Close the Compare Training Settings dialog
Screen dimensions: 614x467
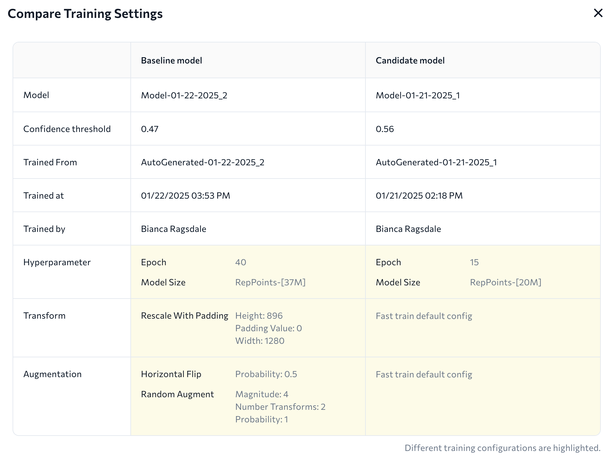coord(598,13)
